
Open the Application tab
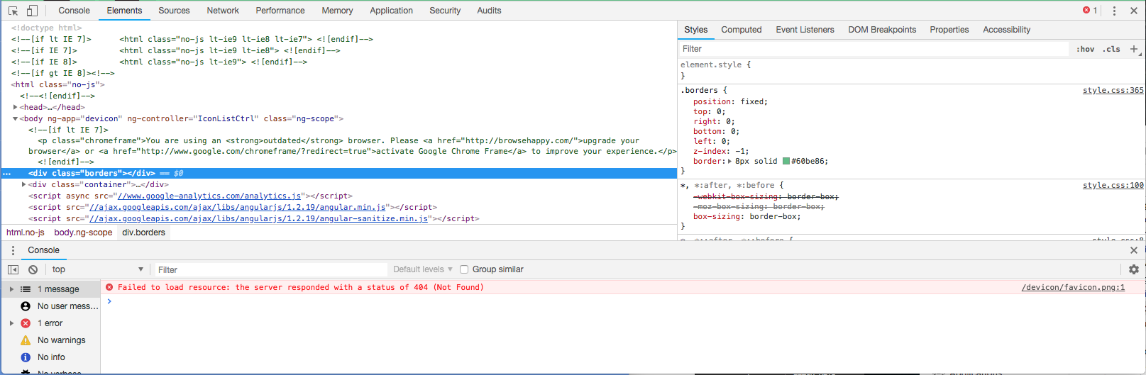tap(391, 11)
